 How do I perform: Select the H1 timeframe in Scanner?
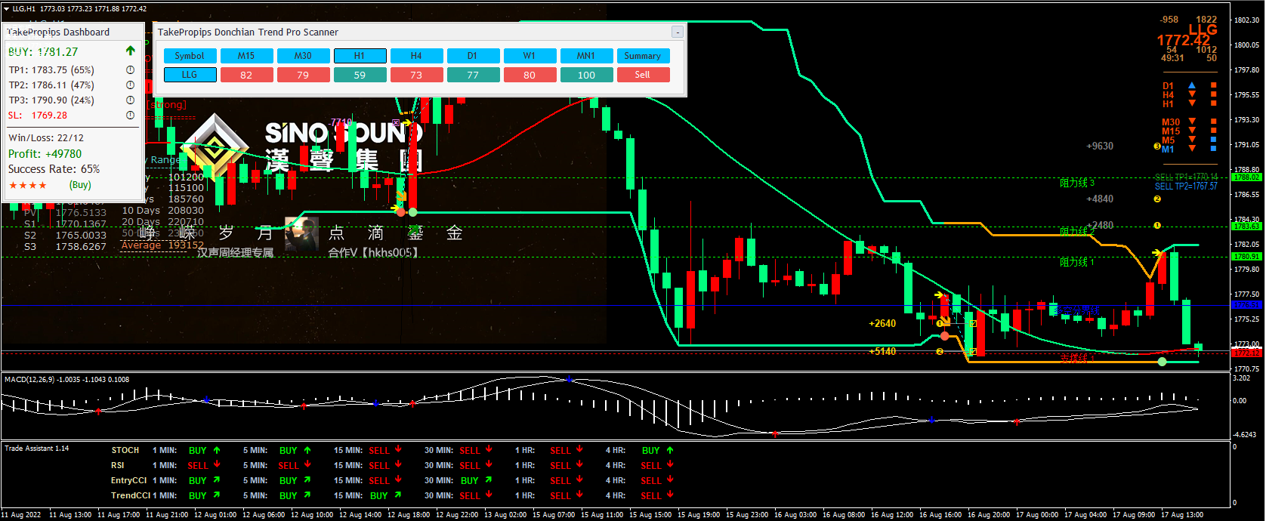pos(360,56)
